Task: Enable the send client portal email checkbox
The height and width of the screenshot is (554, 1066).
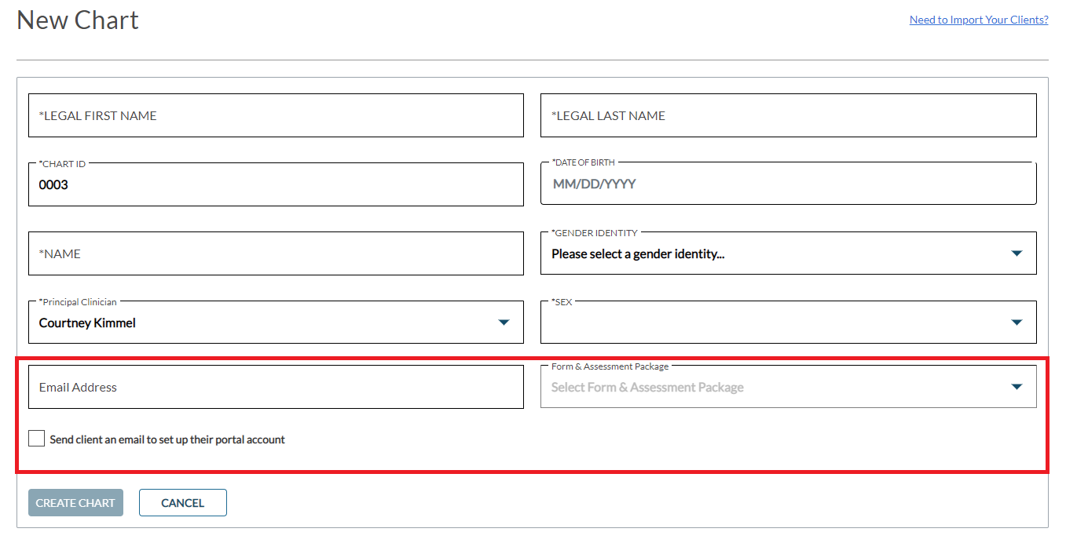Action: (x=36, y=439)
